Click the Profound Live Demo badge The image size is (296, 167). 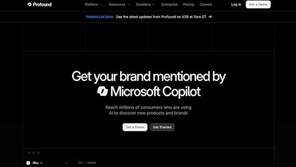click(x=99, y=17)
